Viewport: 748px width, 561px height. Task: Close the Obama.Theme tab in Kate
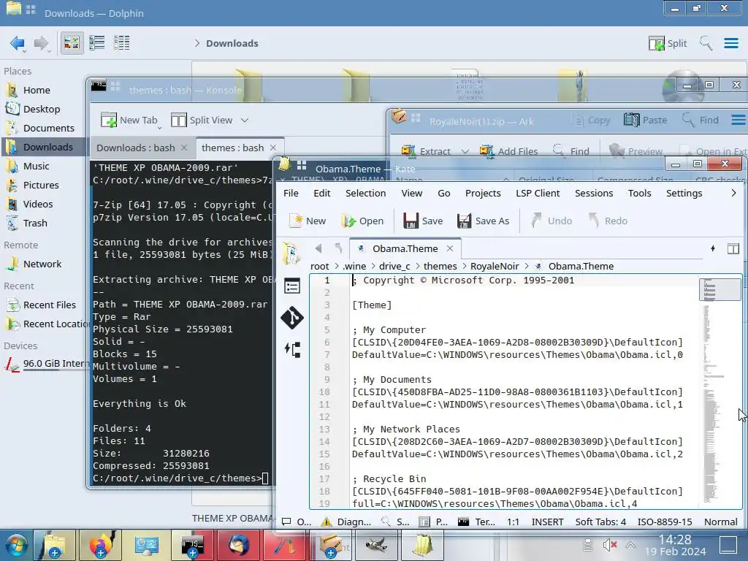pyautogui.click(x=450, y=248)
